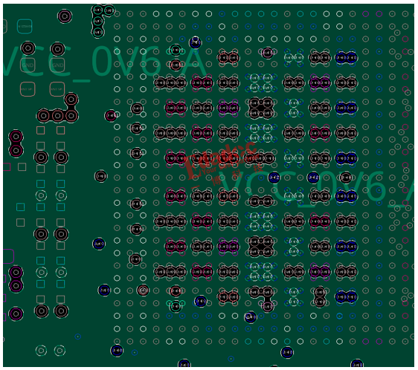Select the pink-ringed via near top center
418x370 pixels.
point(267,53)
